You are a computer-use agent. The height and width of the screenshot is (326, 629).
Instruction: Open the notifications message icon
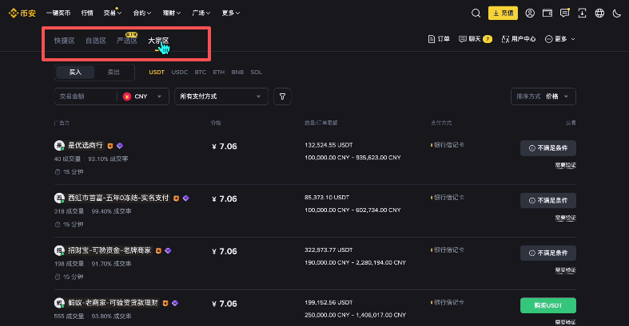pos(565,13)
